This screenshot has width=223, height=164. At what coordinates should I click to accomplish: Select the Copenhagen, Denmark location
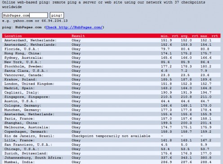coord(26,132)
